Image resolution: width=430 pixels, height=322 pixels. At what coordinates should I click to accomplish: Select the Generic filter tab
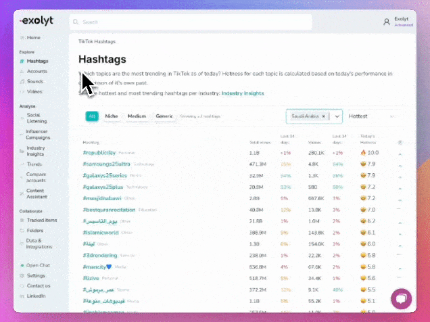point(164,116)
